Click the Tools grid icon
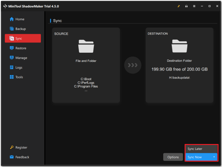 (11, 77)
